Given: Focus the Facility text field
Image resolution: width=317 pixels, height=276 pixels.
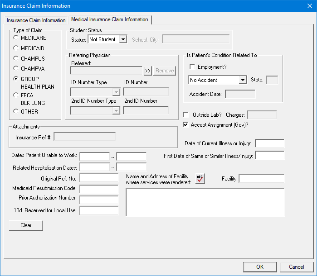Looking at the screenshot, I should [261, 179].
